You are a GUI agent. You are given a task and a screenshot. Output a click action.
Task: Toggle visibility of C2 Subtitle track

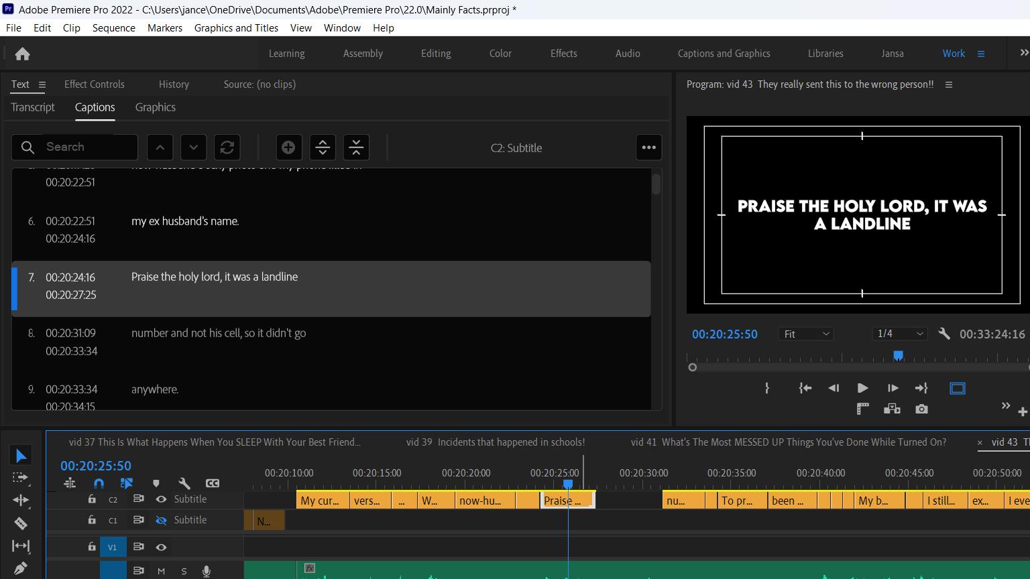pos(161,499)
